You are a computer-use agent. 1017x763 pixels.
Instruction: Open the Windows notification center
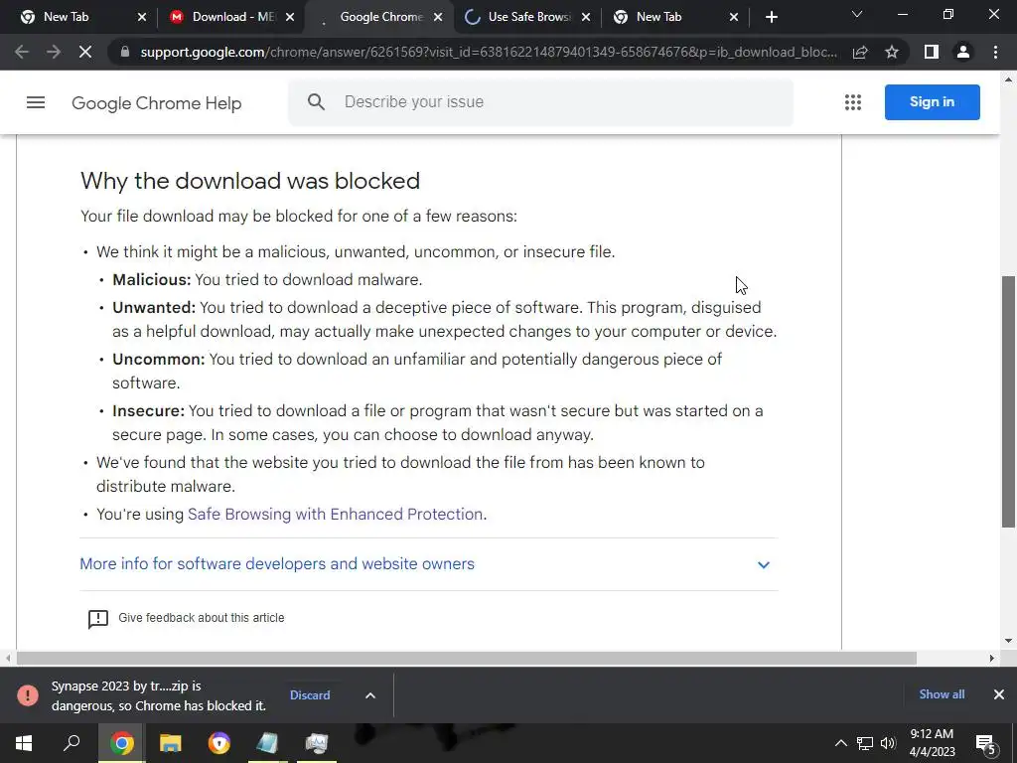985,743
